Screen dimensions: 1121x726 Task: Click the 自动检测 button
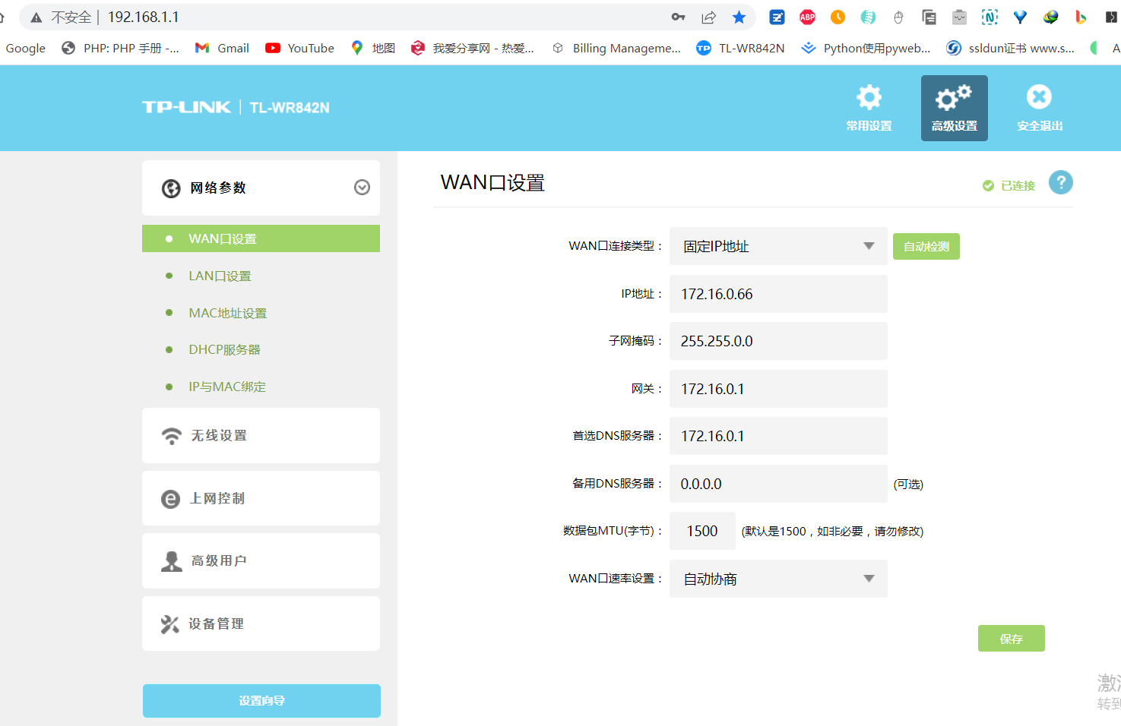(926, 246)
